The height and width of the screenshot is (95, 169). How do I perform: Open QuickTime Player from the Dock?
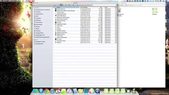(97, 91)
